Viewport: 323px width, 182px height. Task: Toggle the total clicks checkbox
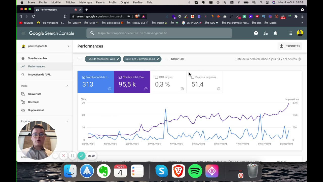84,77
